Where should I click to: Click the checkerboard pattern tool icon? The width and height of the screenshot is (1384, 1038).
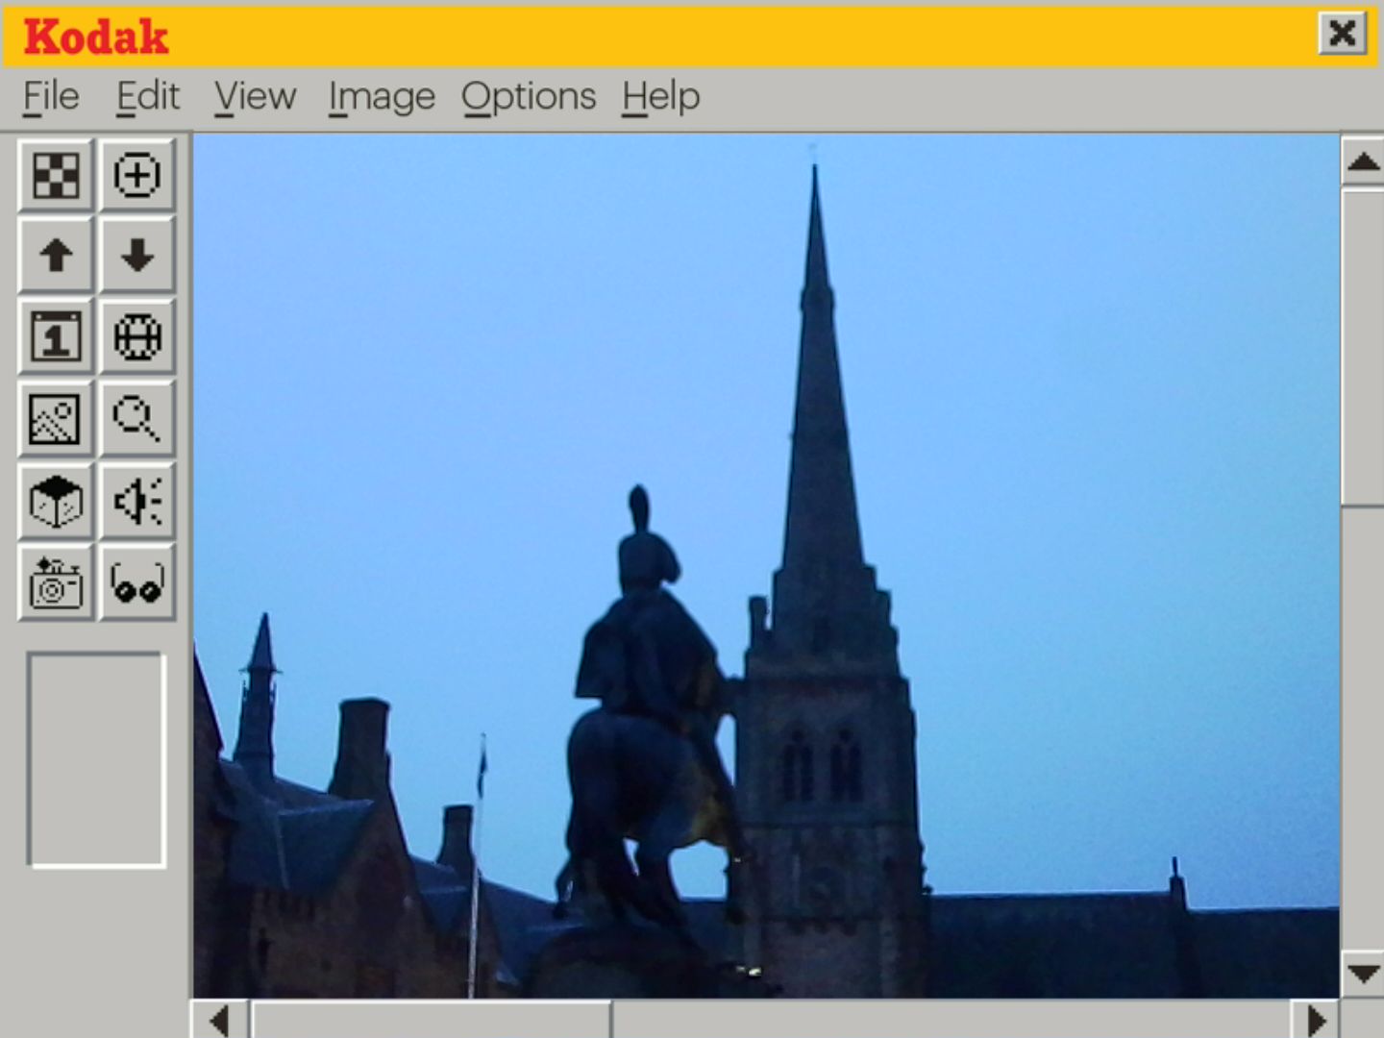tap(56, 175)
